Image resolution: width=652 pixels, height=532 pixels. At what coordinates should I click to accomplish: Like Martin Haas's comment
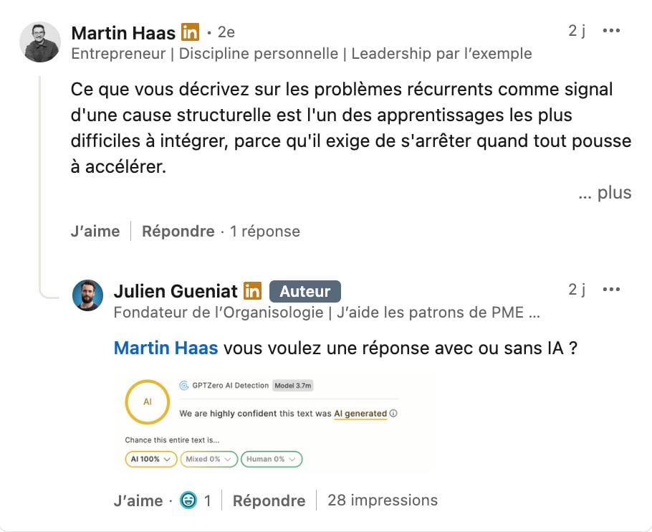95,231
